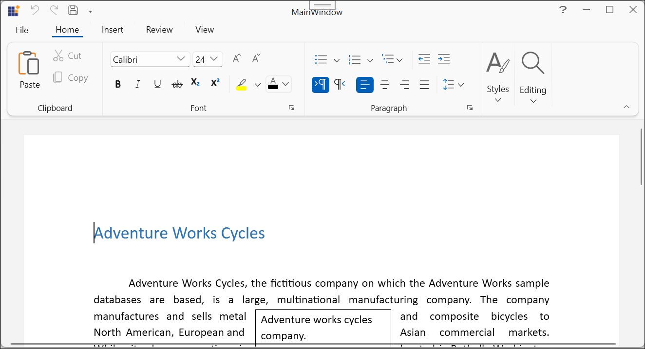Viewport: 645px width, 349px height.
Task: Center align the text
Action: 385,85
